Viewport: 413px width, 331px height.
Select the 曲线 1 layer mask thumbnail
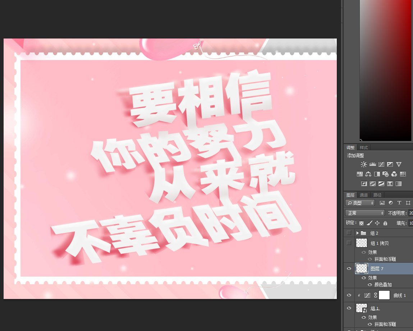(x=384, y=295)
